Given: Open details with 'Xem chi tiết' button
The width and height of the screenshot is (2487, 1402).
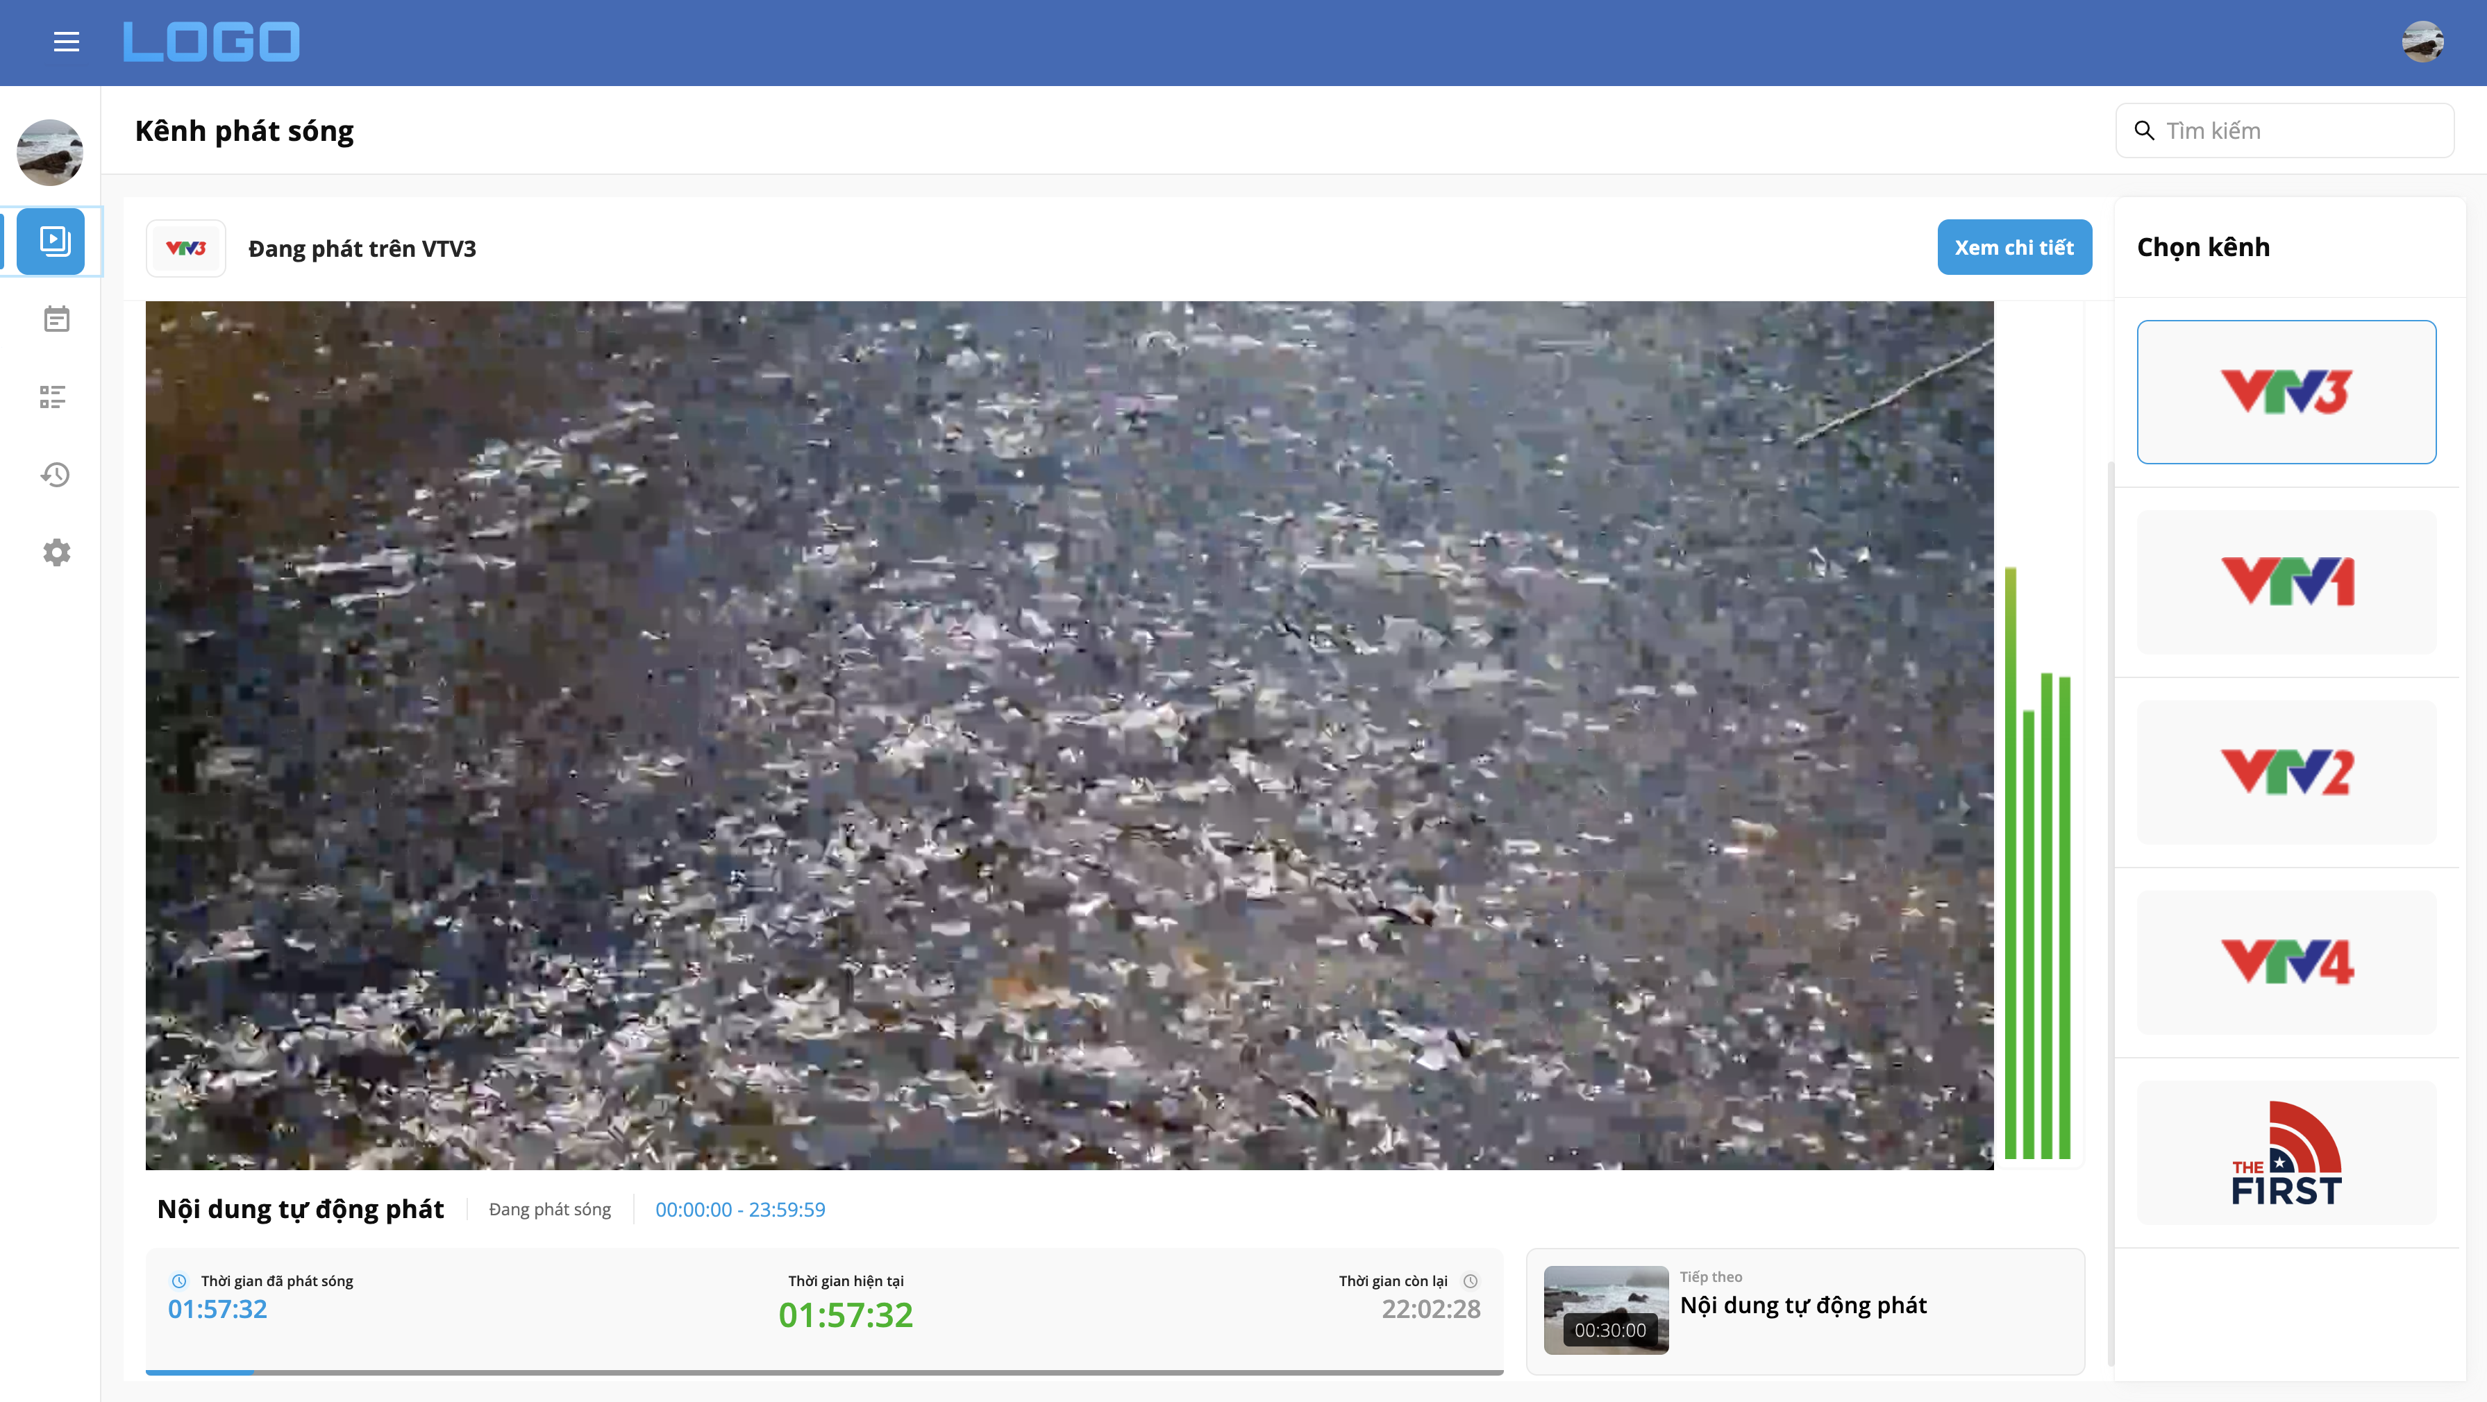Looking at the screenshot, I should [2014, 247].
